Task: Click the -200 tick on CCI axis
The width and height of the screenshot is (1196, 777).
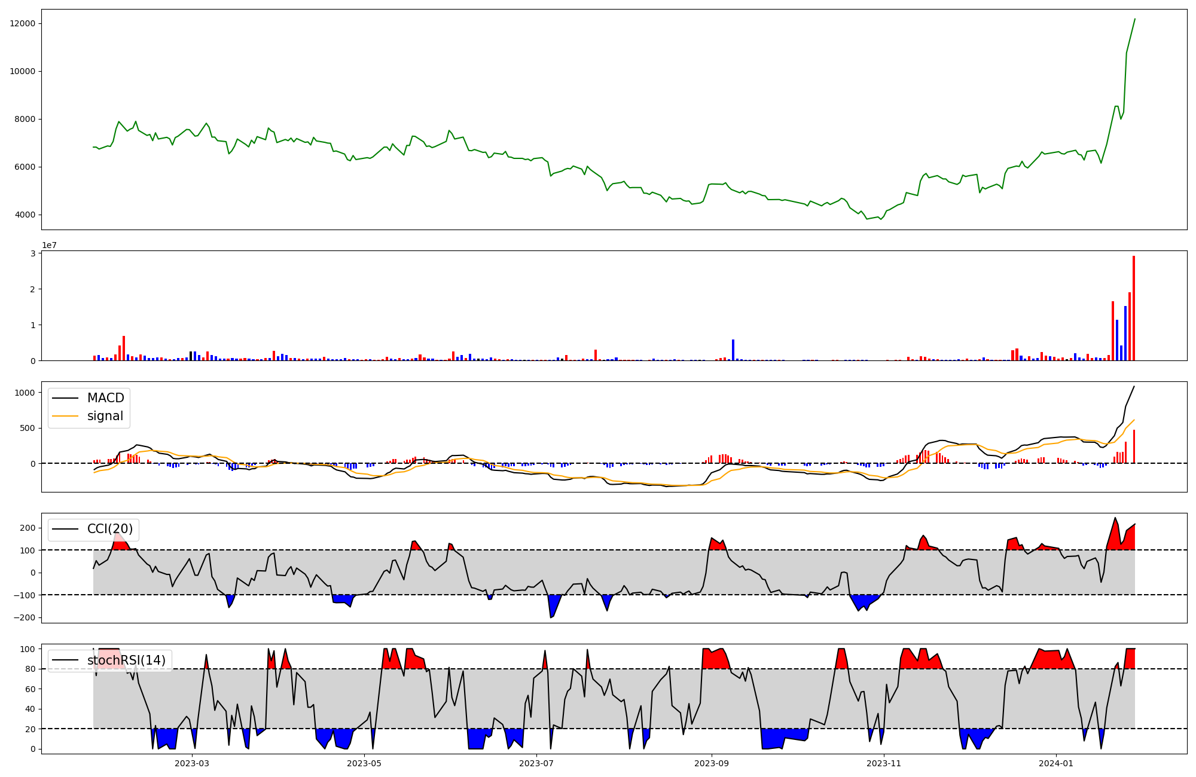Action: (25, 617)
